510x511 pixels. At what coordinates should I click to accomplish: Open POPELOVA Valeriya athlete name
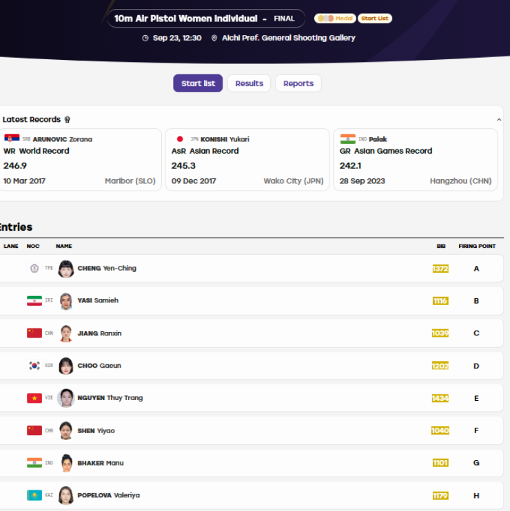tap(108, 495)
